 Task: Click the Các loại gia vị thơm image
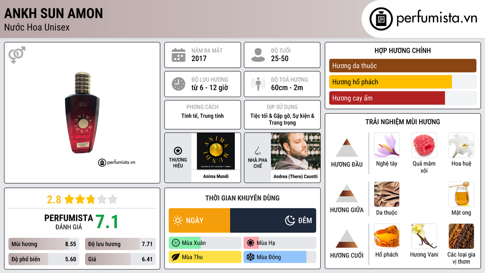tap(461, 236)
